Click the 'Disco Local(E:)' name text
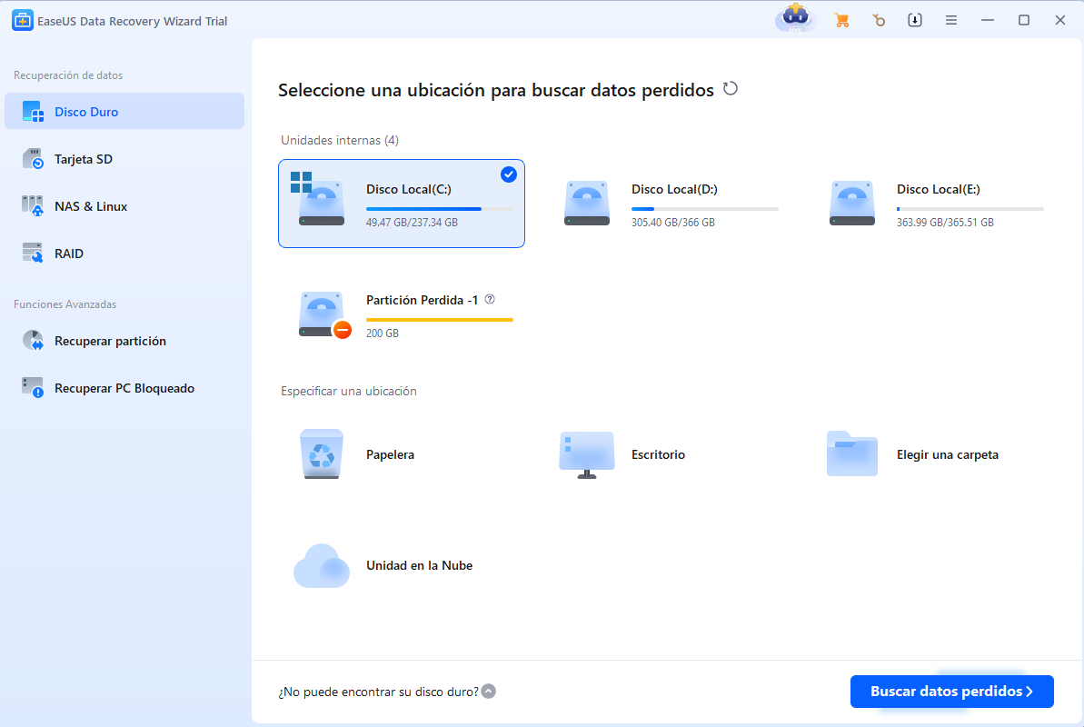Screen dimensions: 1084x727 pos(938,189)
